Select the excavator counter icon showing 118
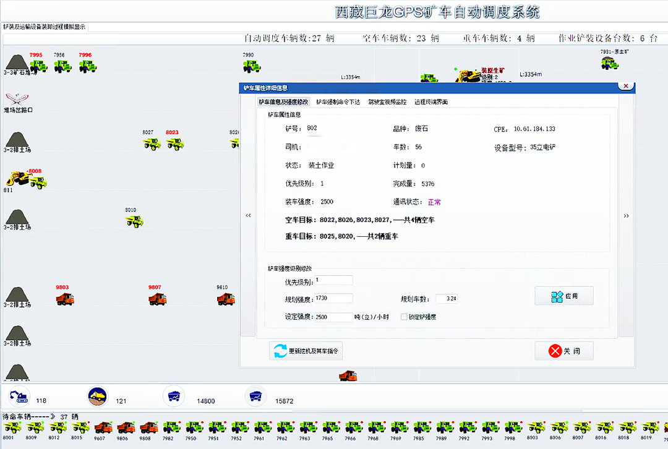 (19, 396)
